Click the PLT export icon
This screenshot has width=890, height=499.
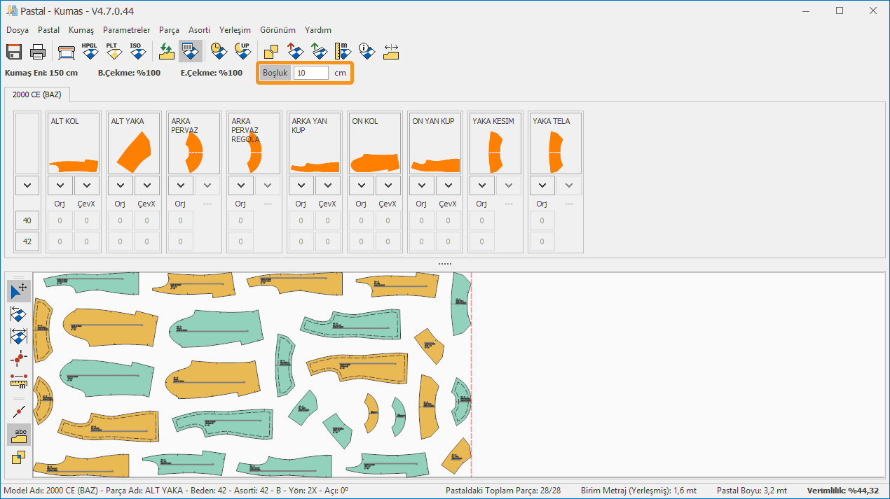pos(113,51)
